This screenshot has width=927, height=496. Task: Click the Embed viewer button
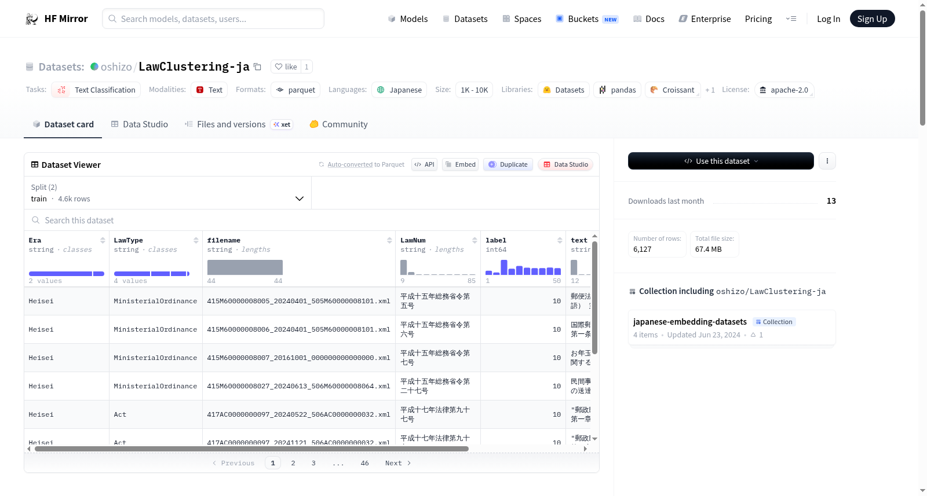[x=460, y=165]
